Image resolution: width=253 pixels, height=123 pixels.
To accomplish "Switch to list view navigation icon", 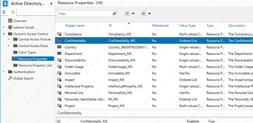I will [4, 12].
